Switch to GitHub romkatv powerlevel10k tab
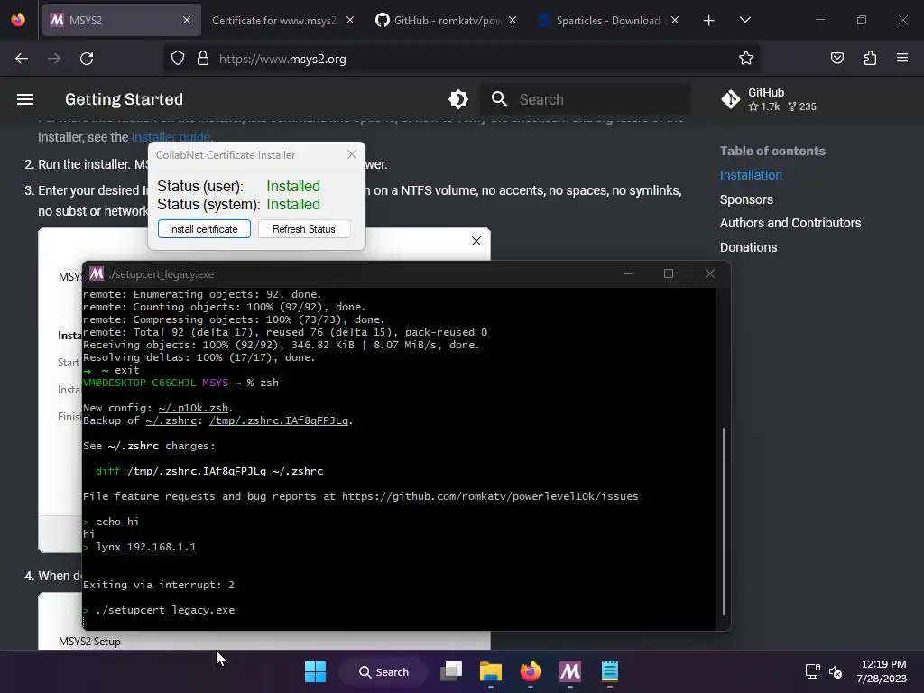This screenshot has width=924, height=693. tap(447, 20)
